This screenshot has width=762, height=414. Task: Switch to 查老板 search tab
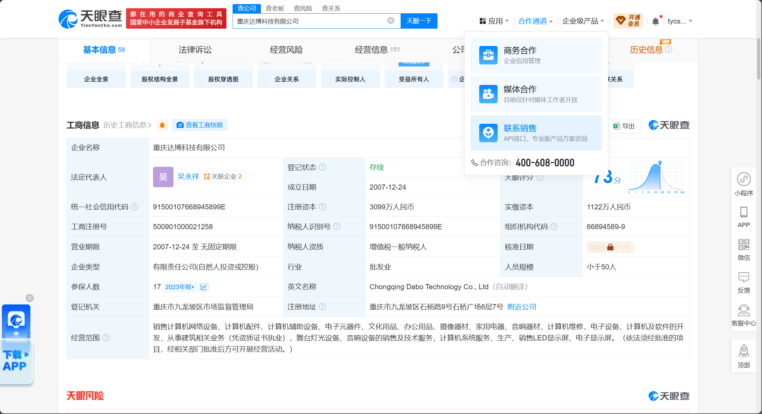275,8
